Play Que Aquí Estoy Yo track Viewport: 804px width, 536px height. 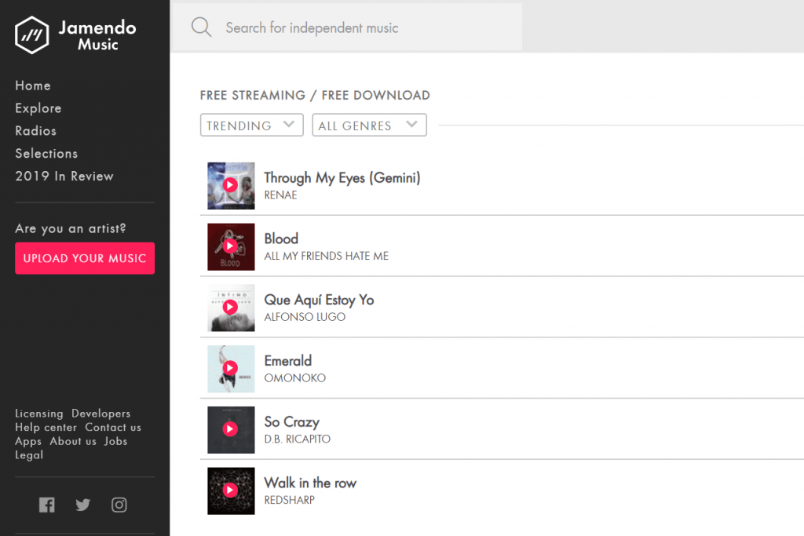pyautogui.click(x=230, y=307)
